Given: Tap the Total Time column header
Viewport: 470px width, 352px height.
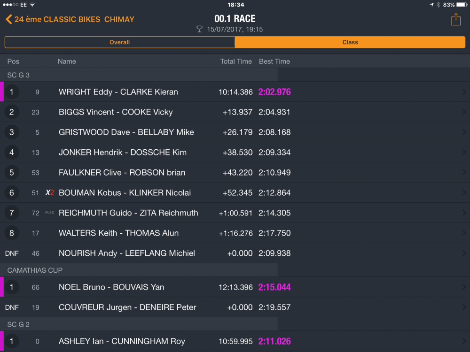Looking at the screenshot, I should click(236, 61).
